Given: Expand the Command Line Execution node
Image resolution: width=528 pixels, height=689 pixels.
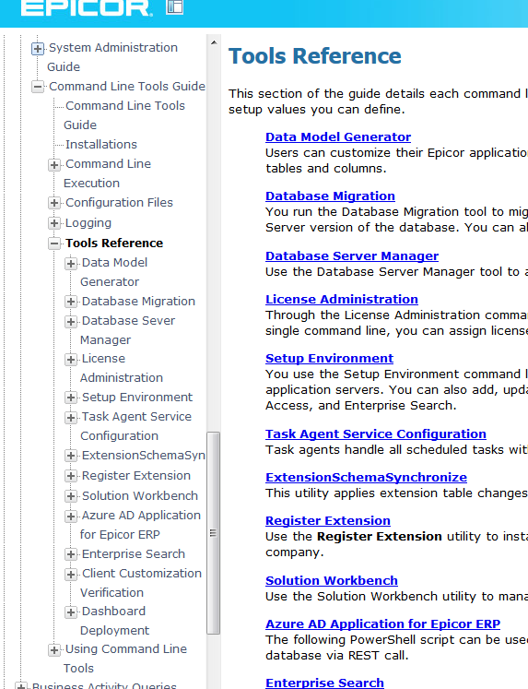Looking at the screenshot, I should [54, 165].
